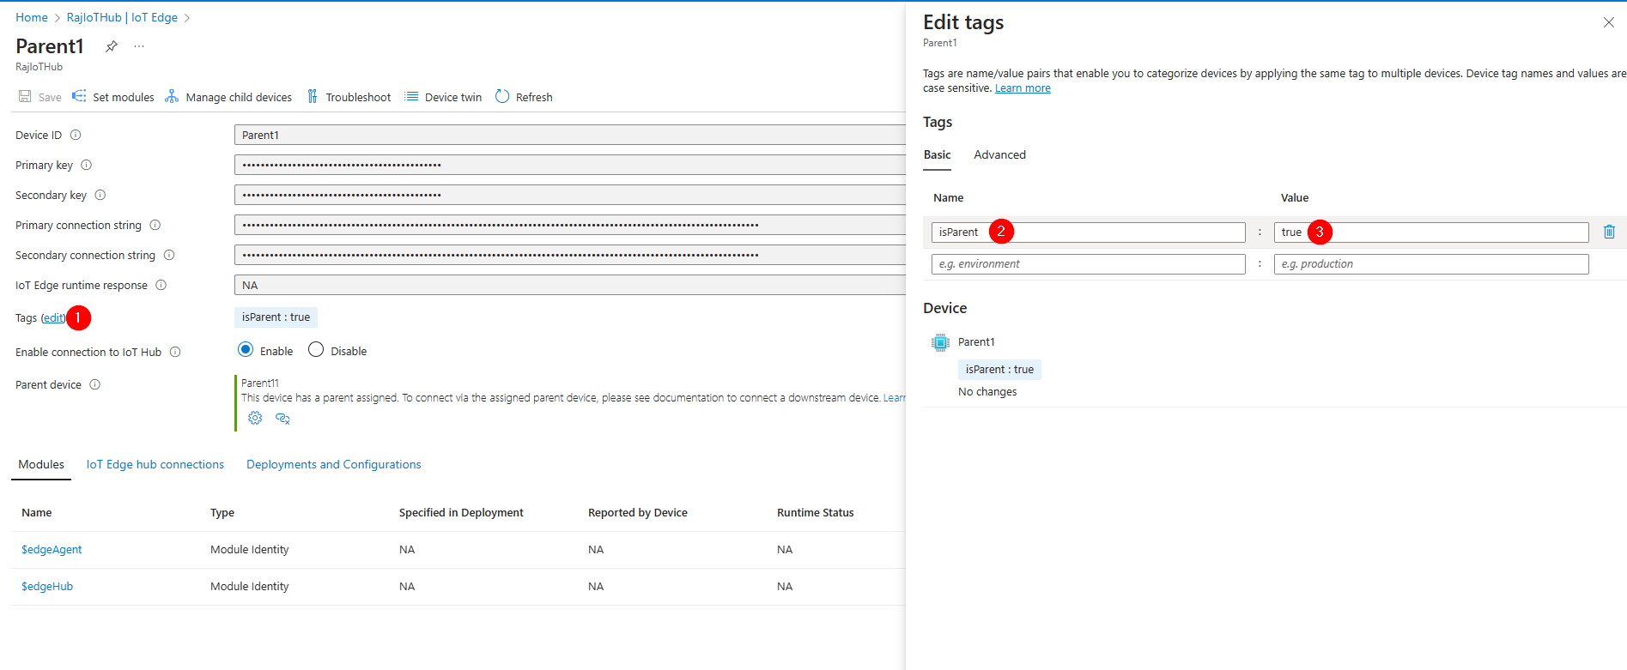Close the Edit tags panel

(1609, 22)
